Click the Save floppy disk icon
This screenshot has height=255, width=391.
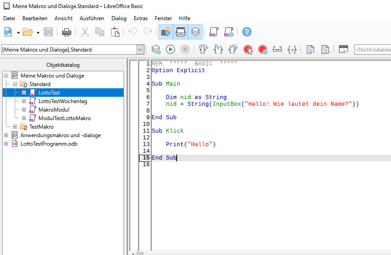click(48, 32)
